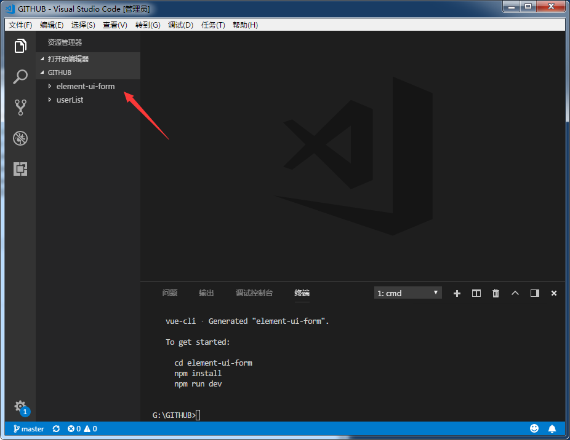Expand the userList folder arrow
570x440 pixels.
click(x=50, y=100)
